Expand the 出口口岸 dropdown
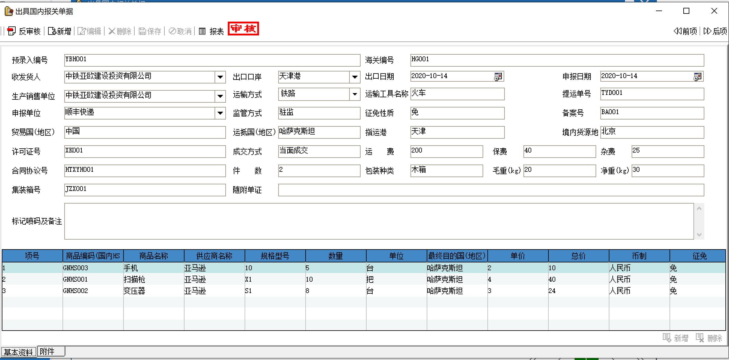This screenshot has width=729, height=360. 355,77
